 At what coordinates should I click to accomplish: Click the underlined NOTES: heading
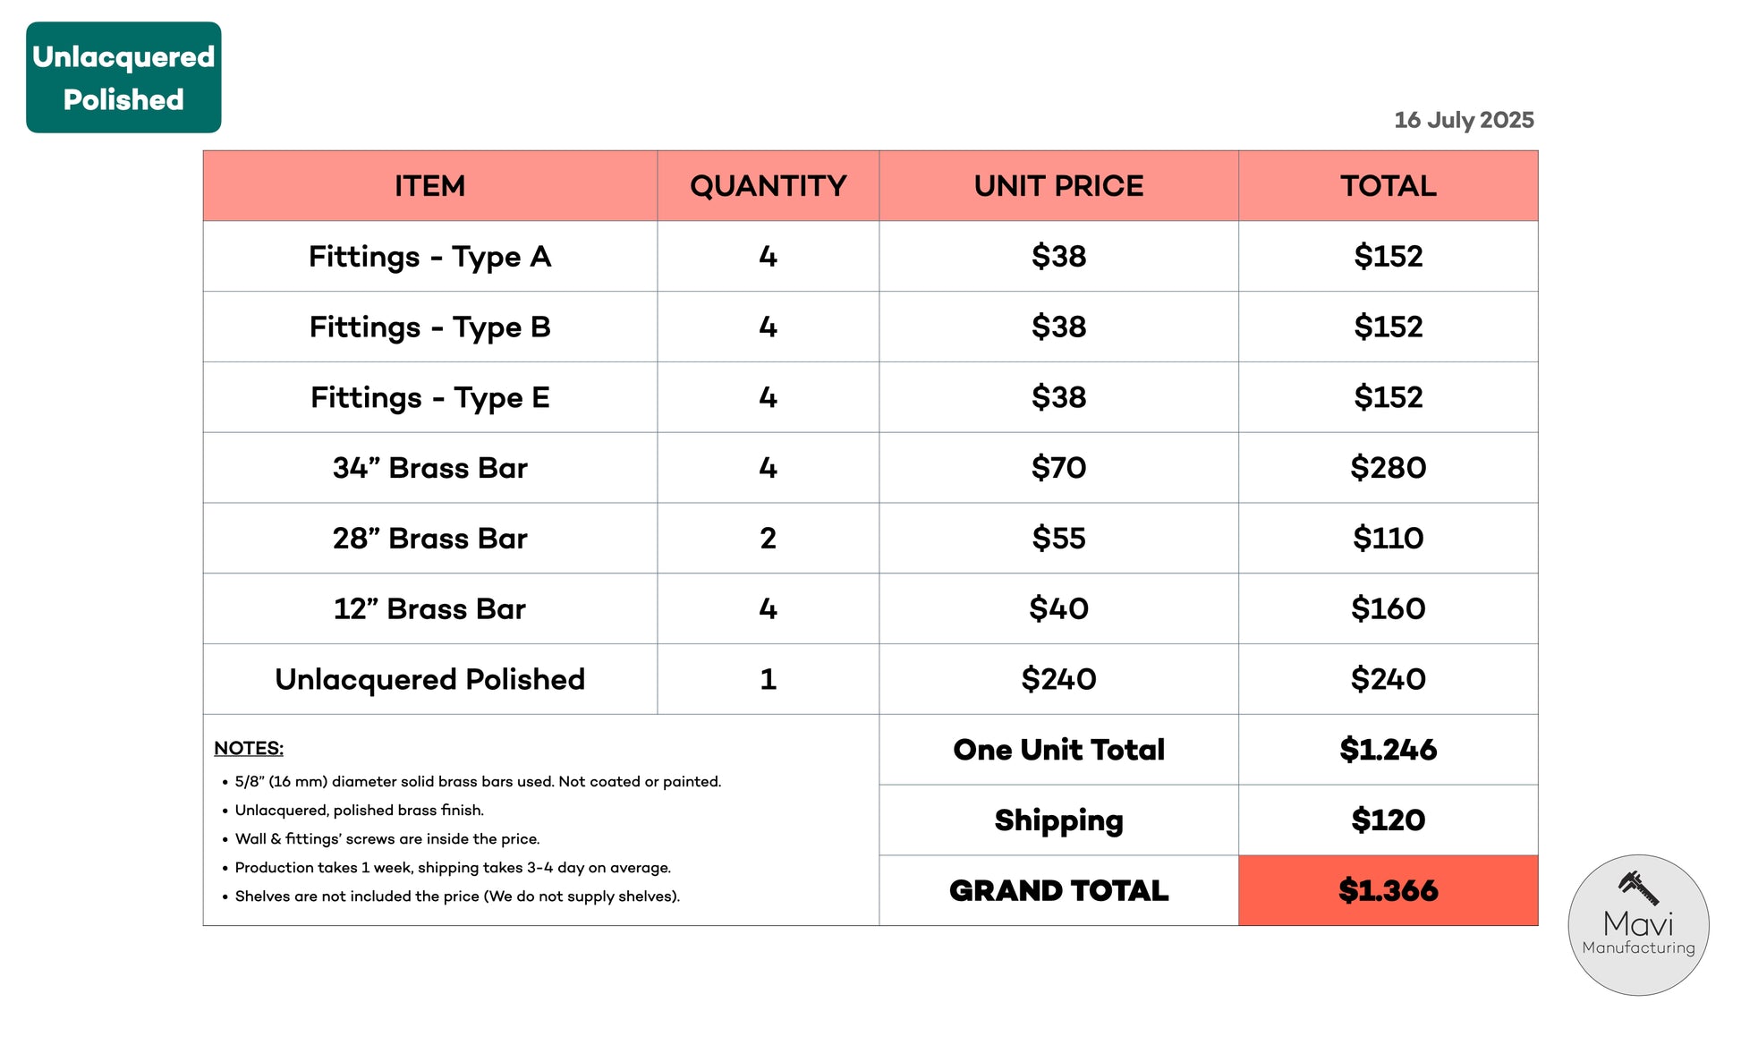[x=249, y=748]
